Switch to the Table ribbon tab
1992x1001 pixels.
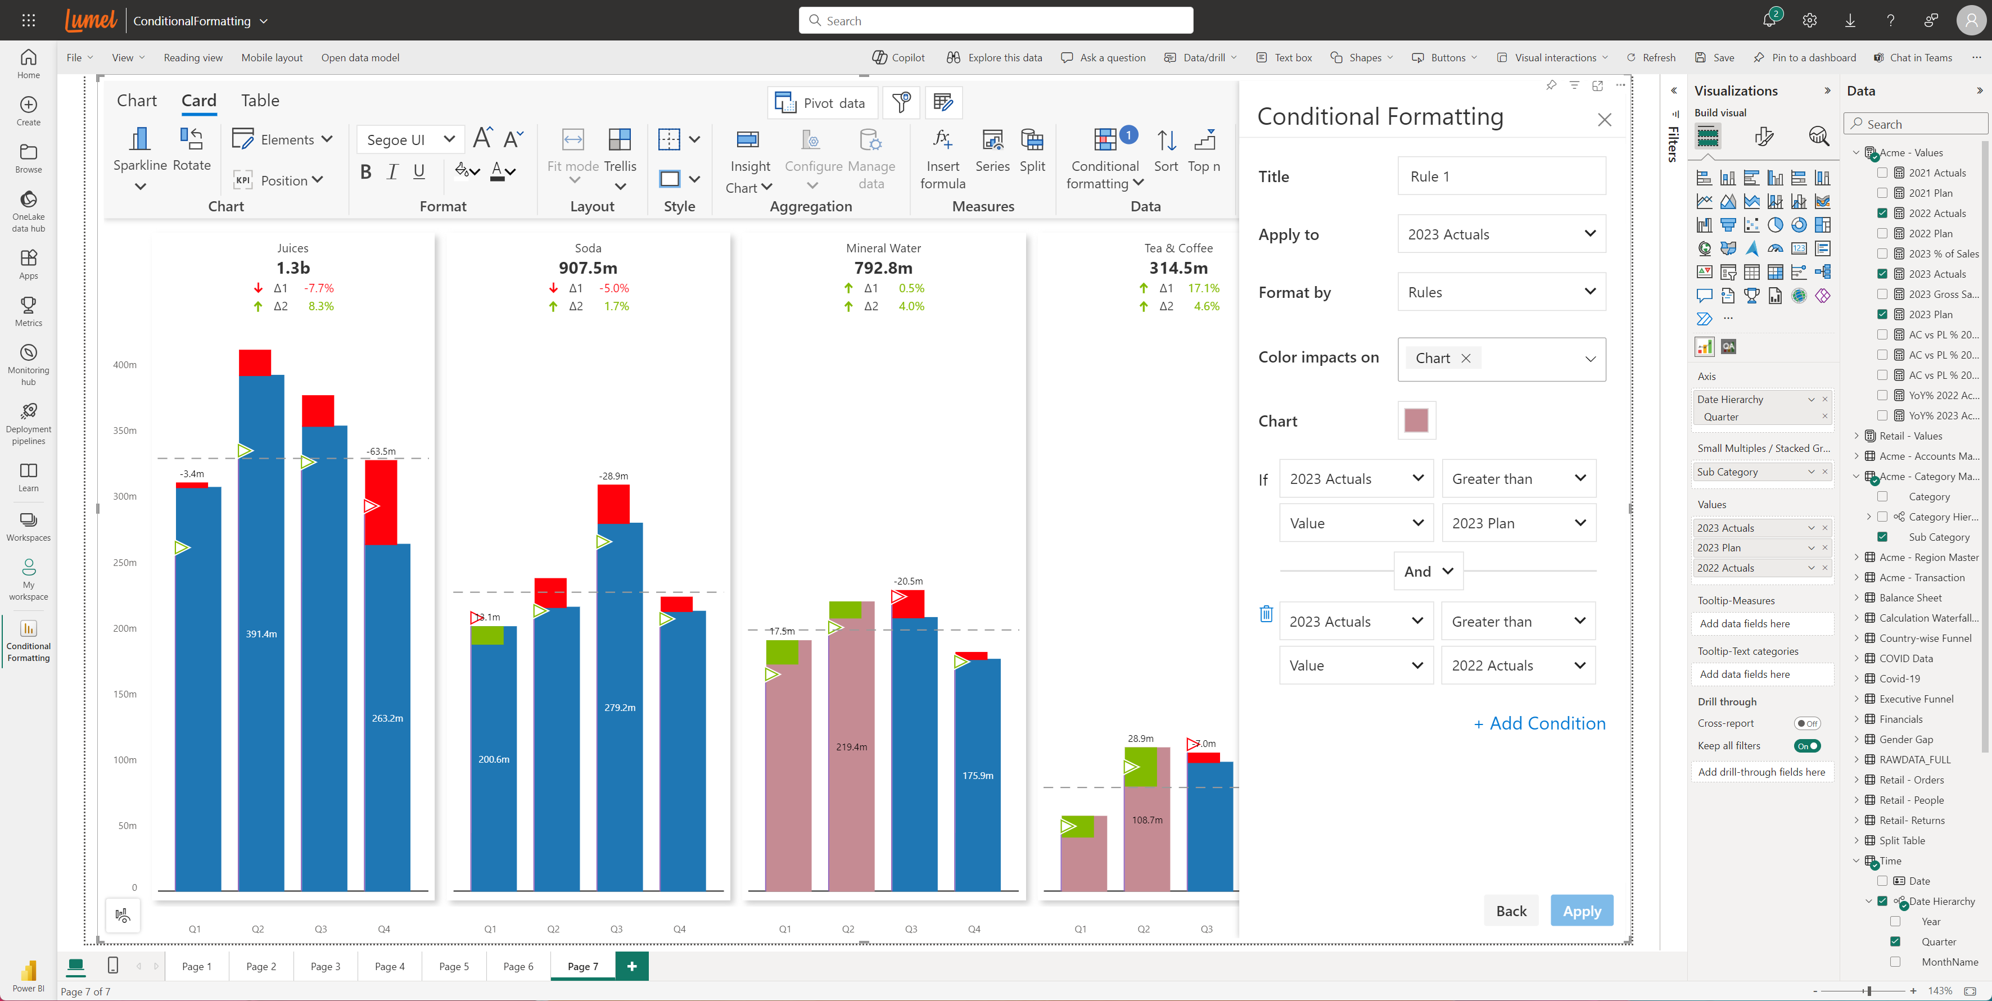260,101
